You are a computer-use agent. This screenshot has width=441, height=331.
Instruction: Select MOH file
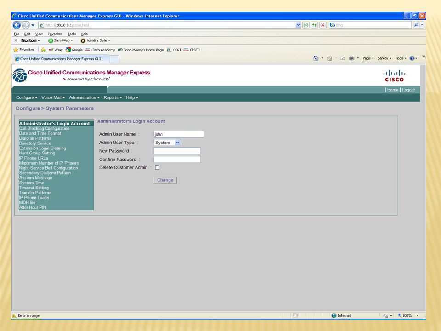pyautogui.click(x=27, y=202)
